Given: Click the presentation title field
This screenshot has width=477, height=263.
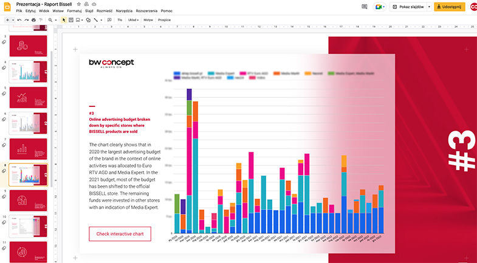Looking at the screenshot, I should click(44, 4).
